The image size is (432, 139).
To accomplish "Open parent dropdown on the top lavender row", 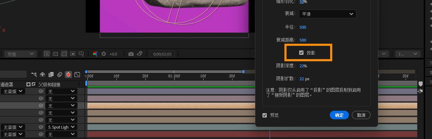I will (x=62, y=91).
